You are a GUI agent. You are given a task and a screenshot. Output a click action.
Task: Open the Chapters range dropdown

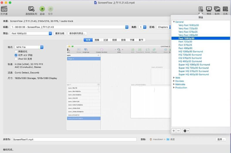(x=164, y=27)
